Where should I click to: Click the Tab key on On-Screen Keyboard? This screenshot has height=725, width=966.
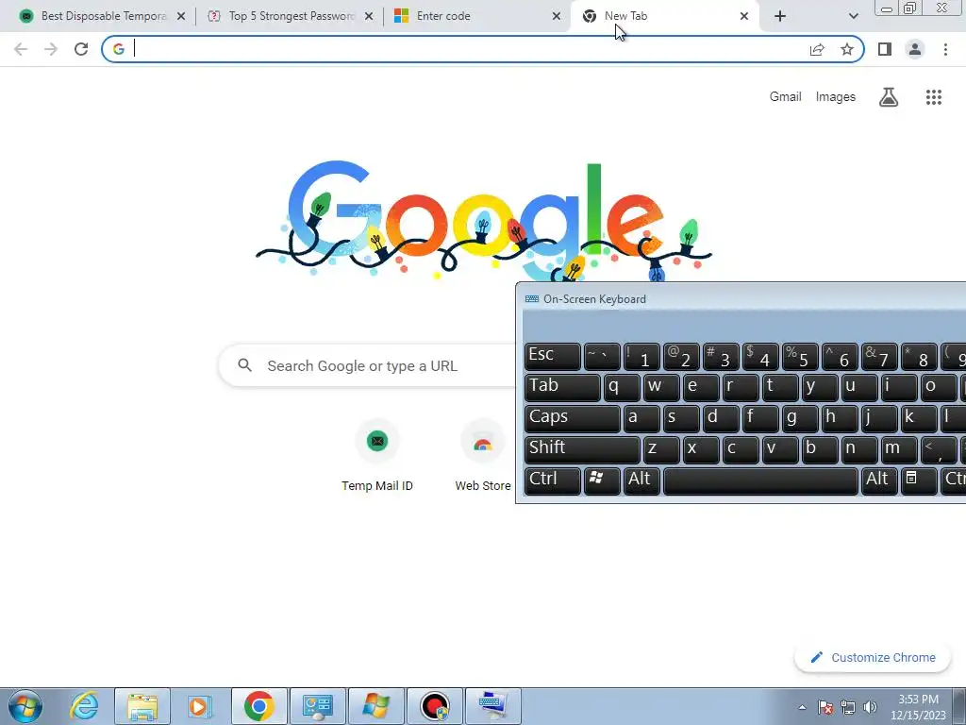point(562,388)
